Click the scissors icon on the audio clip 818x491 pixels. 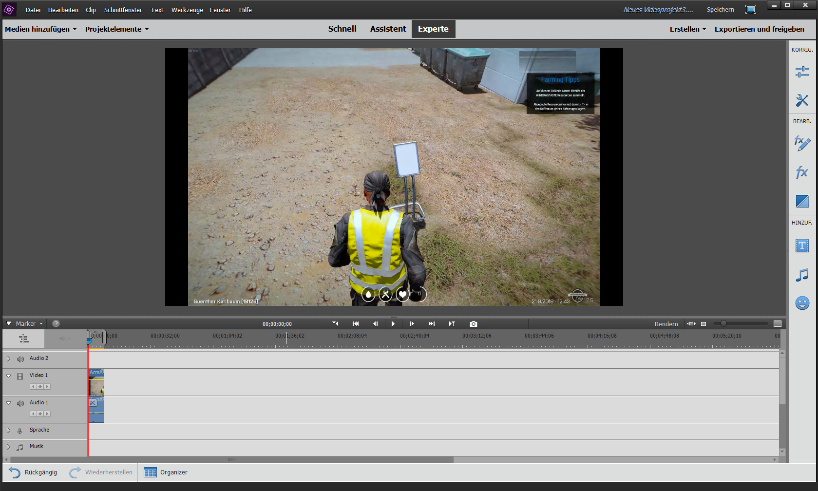[93, 402]
